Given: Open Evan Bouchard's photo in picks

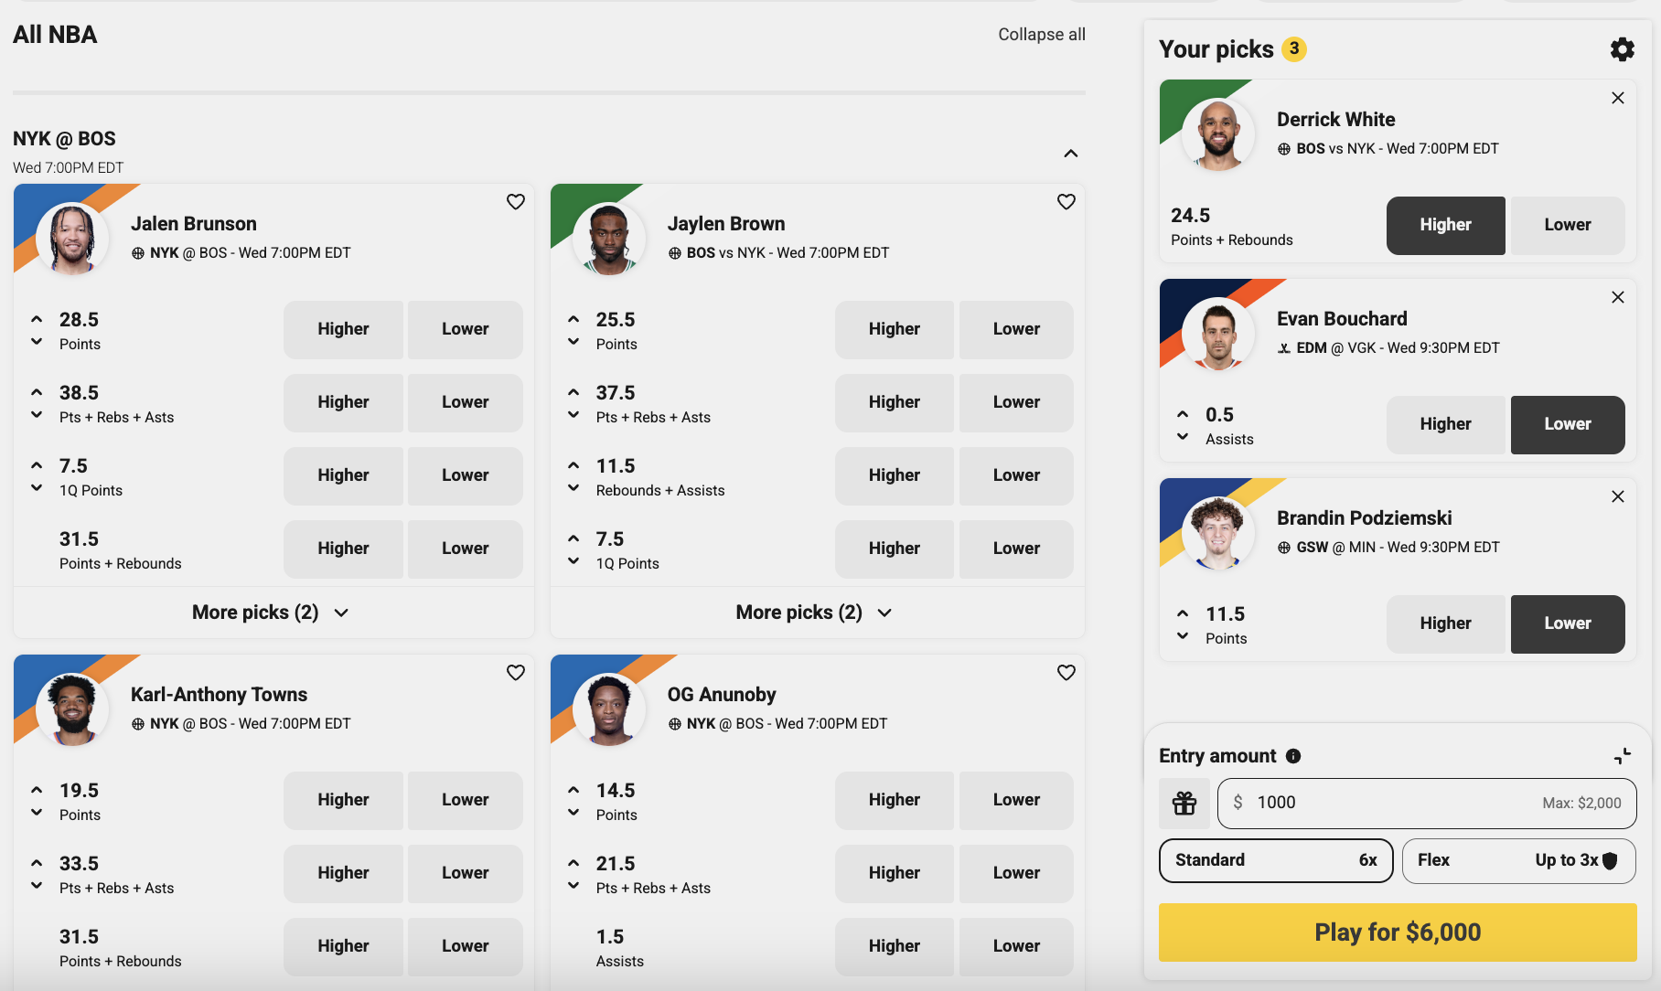Looking at the screenshot, I should click(1218, 334).
